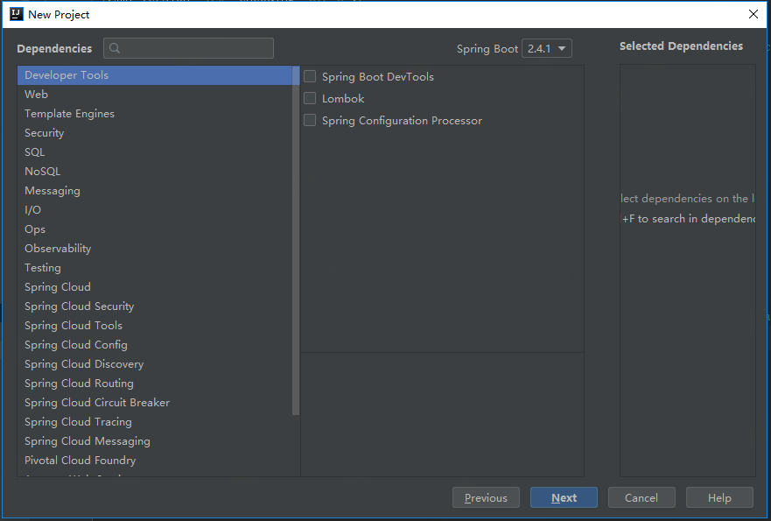Check Spring Configuration Processor
The image size is (771, 521).
click(310, 120)
